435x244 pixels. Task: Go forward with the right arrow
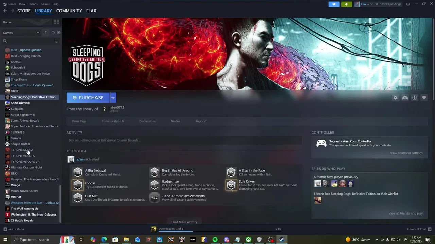coord(12,11)
